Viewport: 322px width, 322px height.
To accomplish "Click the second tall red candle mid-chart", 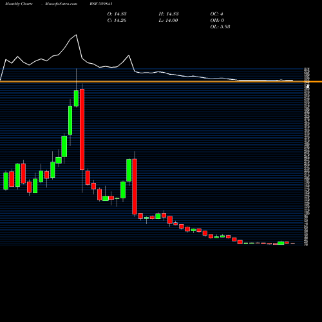I will click(135, 187).
